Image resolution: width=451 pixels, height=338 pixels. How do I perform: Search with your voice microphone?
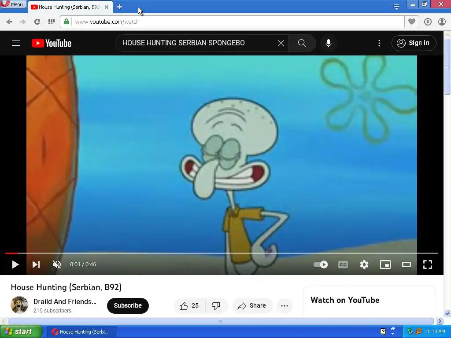pos(329,43)
